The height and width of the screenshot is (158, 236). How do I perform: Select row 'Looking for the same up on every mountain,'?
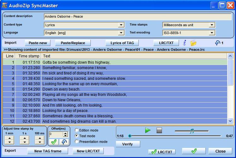click(x=115, y=84)
